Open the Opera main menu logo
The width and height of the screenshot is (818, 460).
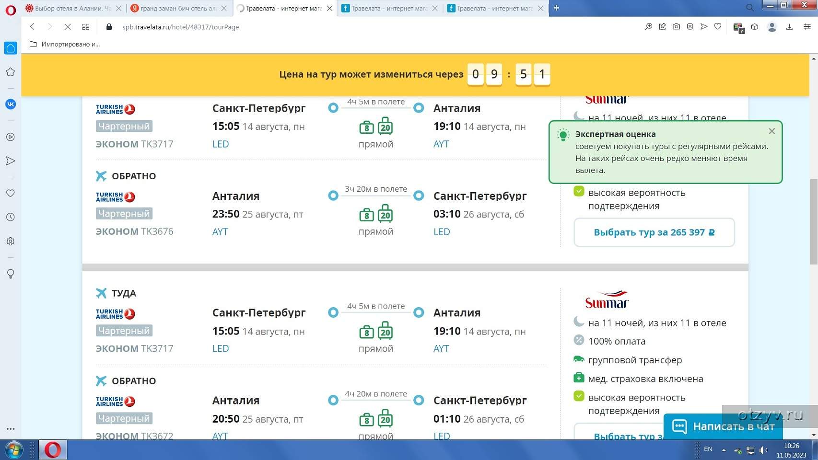point(11,9)
